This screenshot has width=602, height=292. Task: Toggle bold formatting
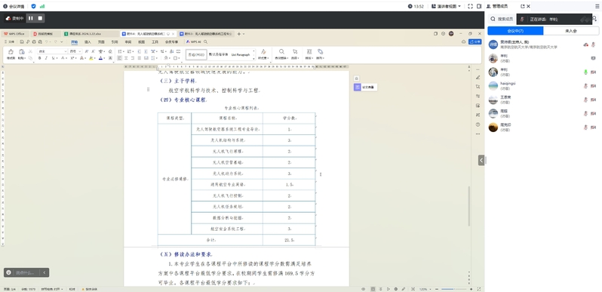click(x=39, y=58)
